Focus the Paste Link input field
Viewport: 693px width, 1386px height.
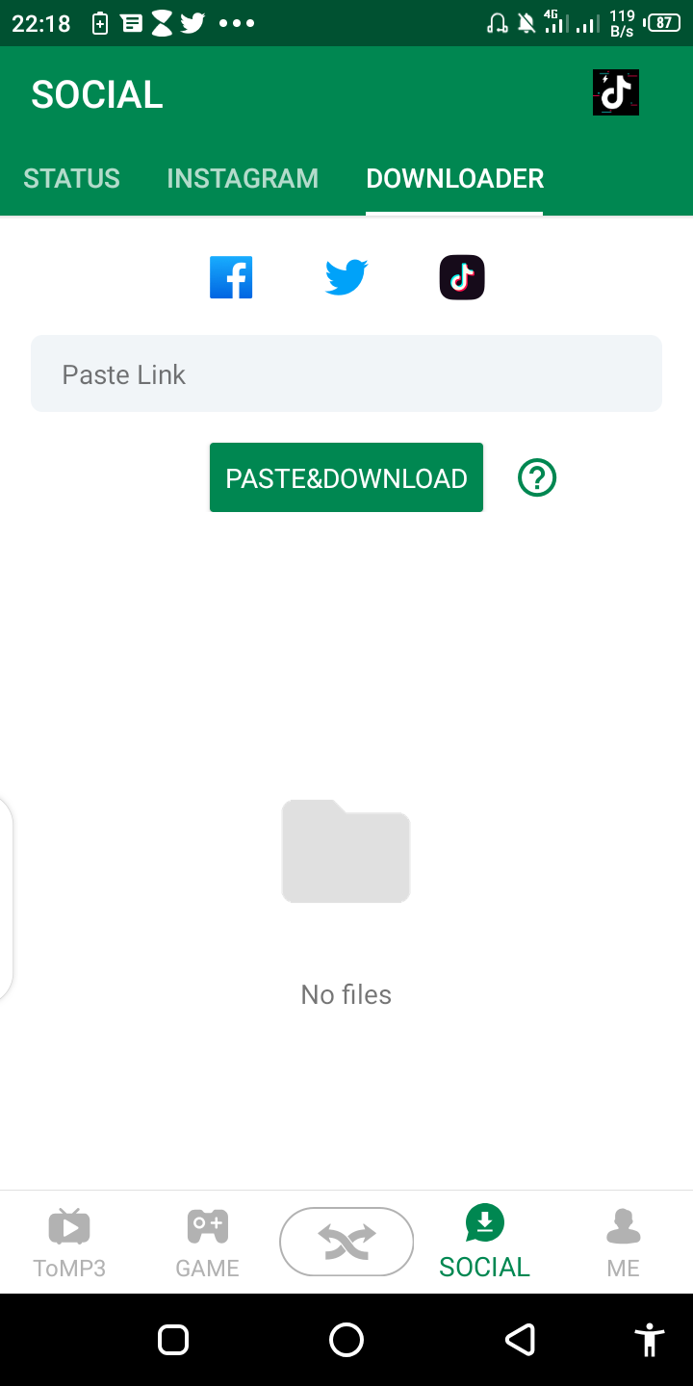pyautogui.click(x=346, y=373)
